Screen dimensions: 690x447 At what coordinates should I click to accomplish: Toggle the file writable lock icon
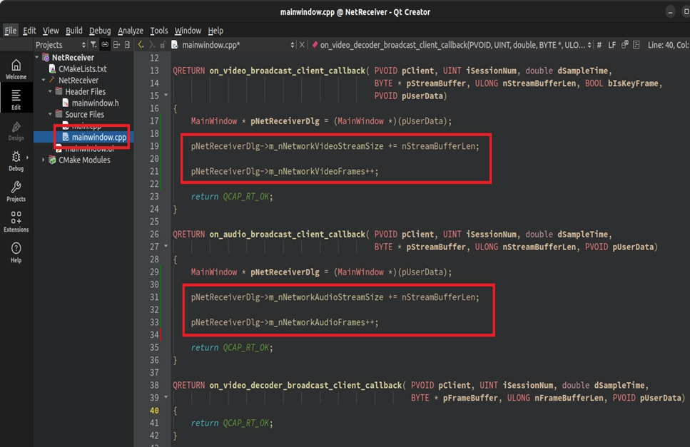tap(163, 44)
